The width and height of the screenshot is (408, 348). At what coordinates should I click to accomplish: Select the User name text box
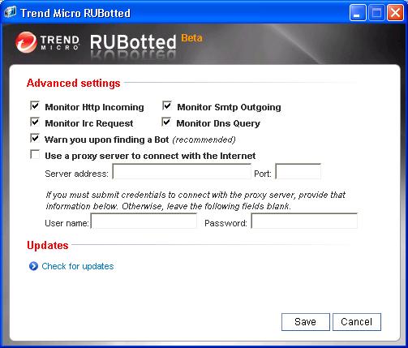(x=144, y=221)
